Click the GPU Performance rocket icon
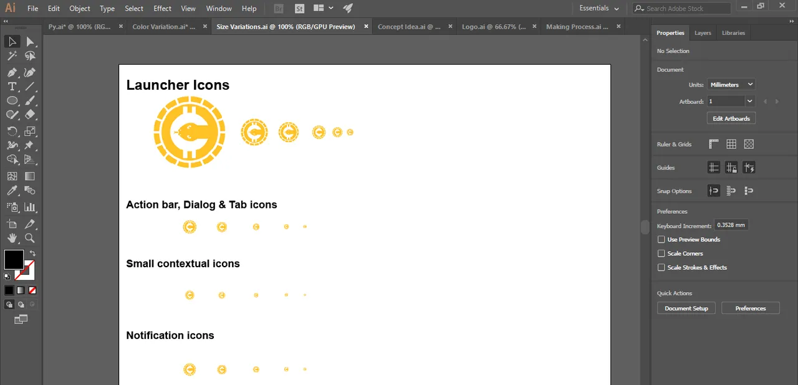This screenshot has width=798, height=385. (348, 8)
